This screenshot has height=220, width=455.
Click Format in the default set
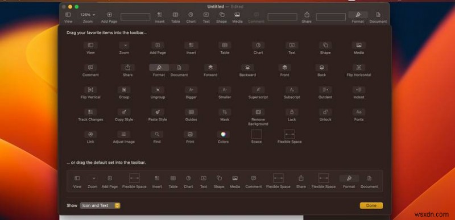tap(349, 179)
